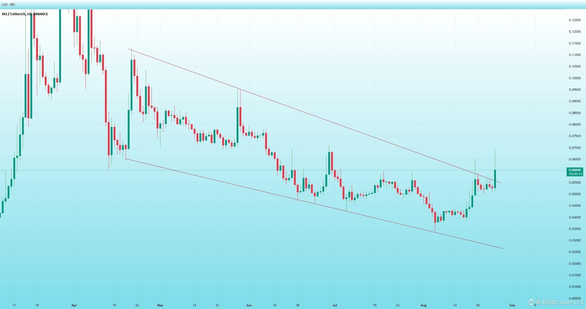
Task: Click the '20' date label on time axis
Action: [478, 305]
